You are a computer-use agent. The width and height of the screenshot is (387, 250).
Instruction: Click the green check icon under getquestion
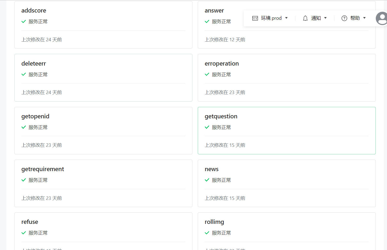tap(207, 127)
